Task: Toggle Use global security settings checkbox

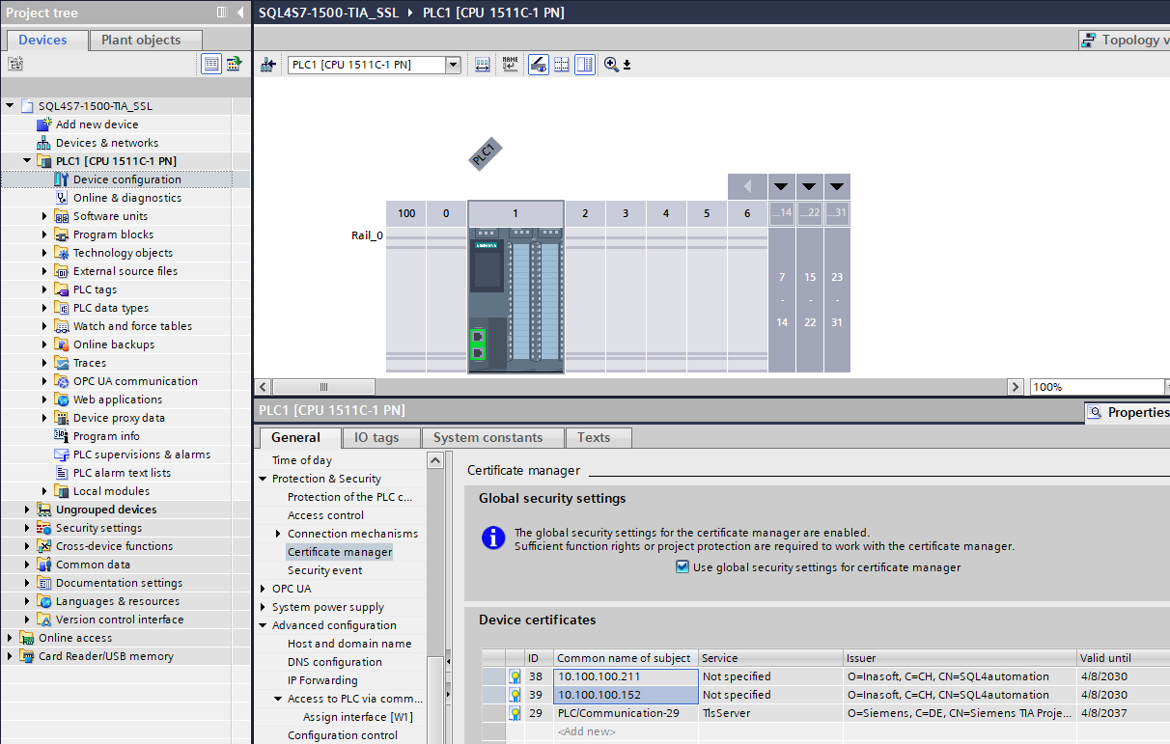Action: 683,567
